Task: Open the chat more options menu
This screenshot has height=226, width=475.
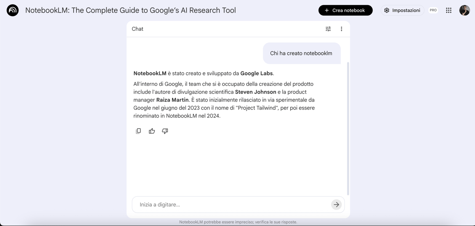Action: (341, 29)
